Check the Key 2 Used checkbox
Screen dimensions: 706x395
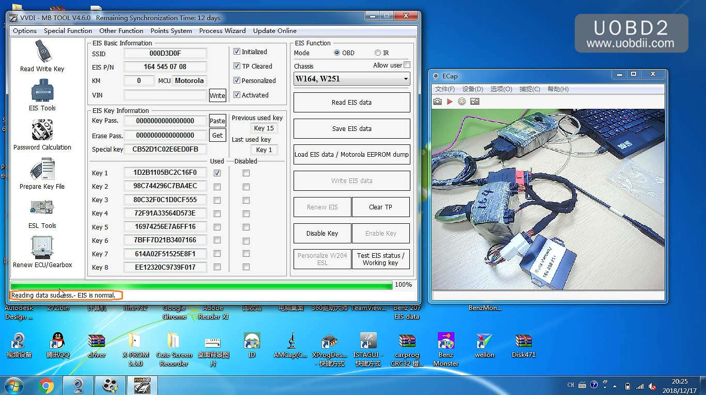[x=217, y=187]
